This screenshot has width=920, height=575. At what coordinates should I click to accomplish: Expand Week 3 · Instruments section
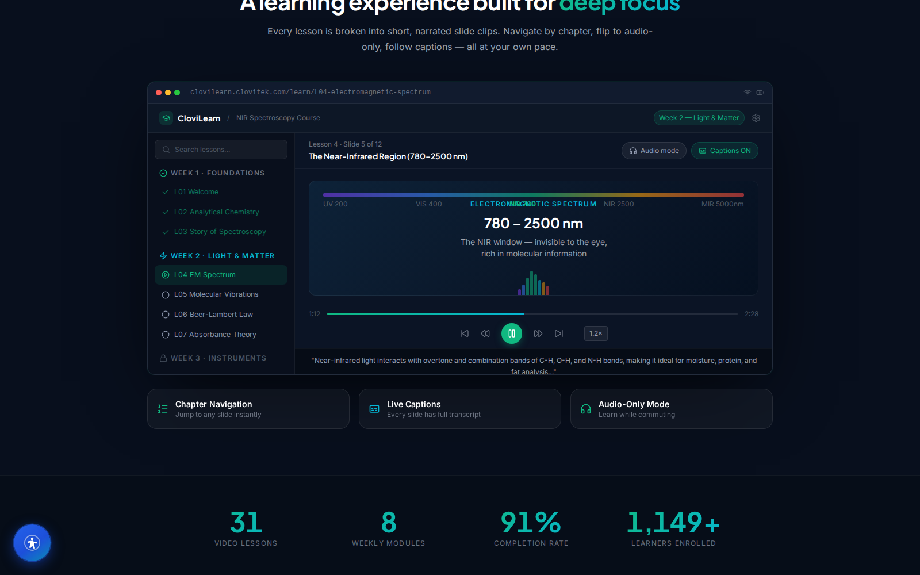[x=221, y=358]
